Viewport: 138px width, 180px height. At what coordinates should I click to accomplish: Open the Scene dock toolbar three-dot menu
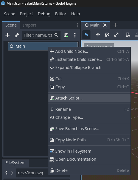point(75,35)
